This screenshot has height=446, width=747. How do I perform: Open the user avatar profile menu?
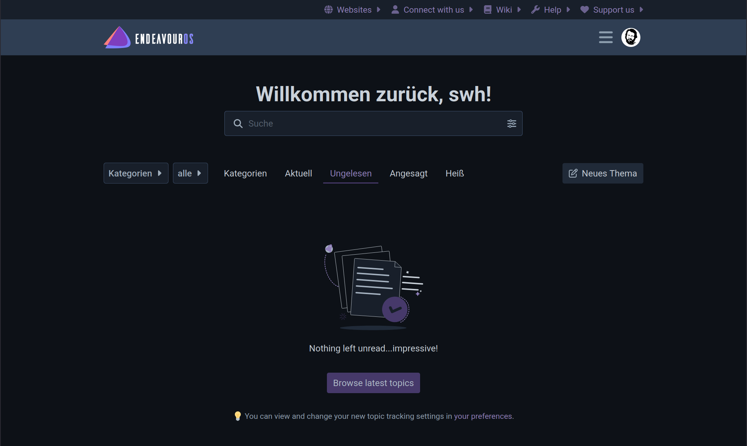point(630,37)
